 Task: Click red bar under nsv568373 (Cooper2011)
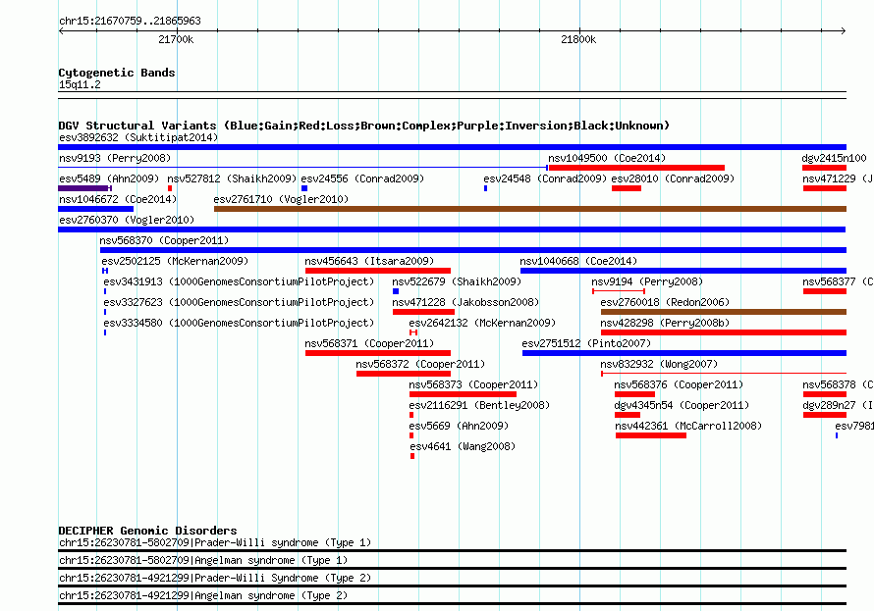point(463,394)
